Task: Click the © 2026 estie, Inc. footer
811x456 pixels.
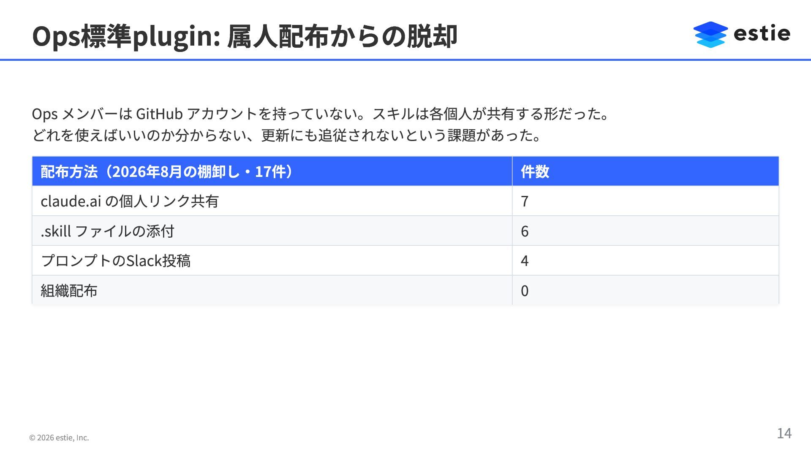Action: coord(59,438)
